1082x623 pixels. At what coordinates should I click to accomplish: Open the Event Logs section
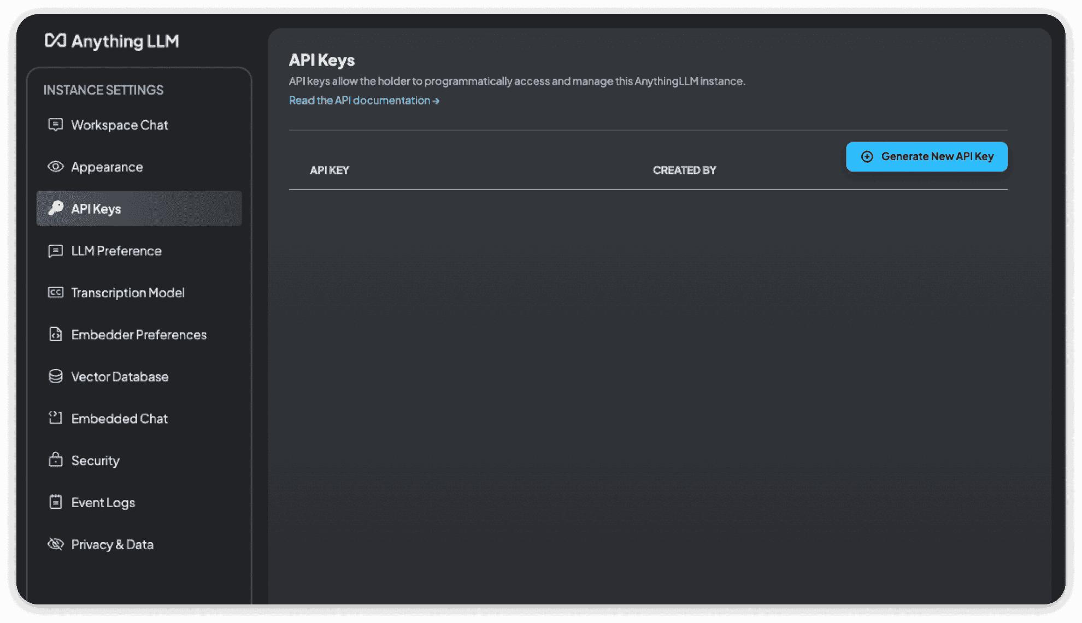tap(103, 503)
